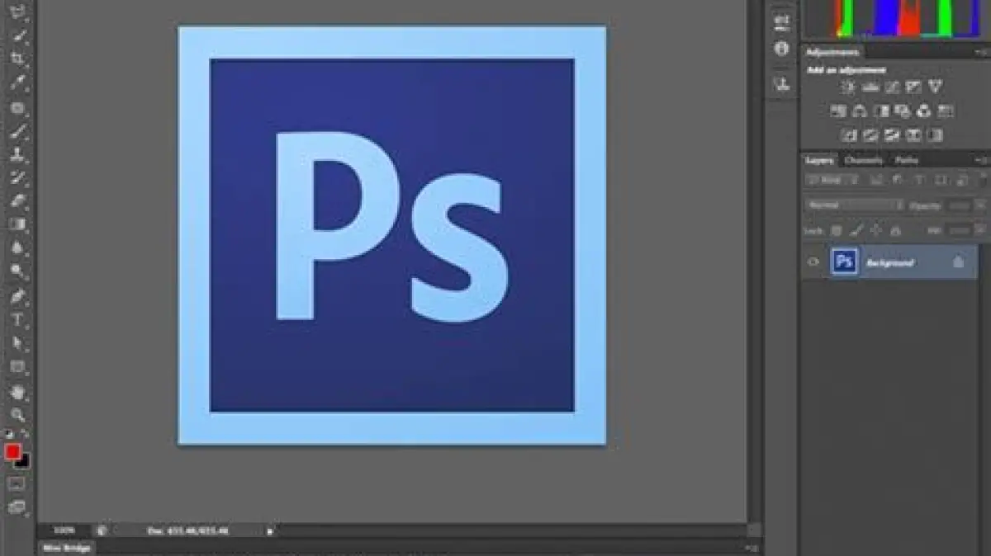This screenshot has width=991, height=556.
Task: Select the Hand tool
Action: pos(17,391)
